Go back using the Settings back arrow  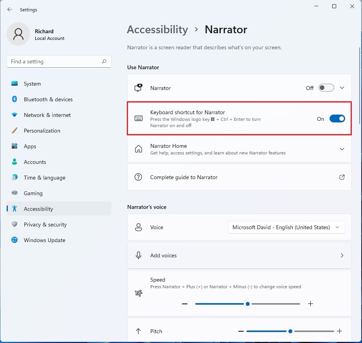[9, 9]
